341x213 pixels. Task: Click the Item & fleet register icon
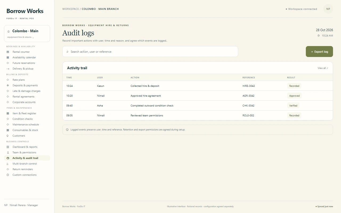pos(8,113)
